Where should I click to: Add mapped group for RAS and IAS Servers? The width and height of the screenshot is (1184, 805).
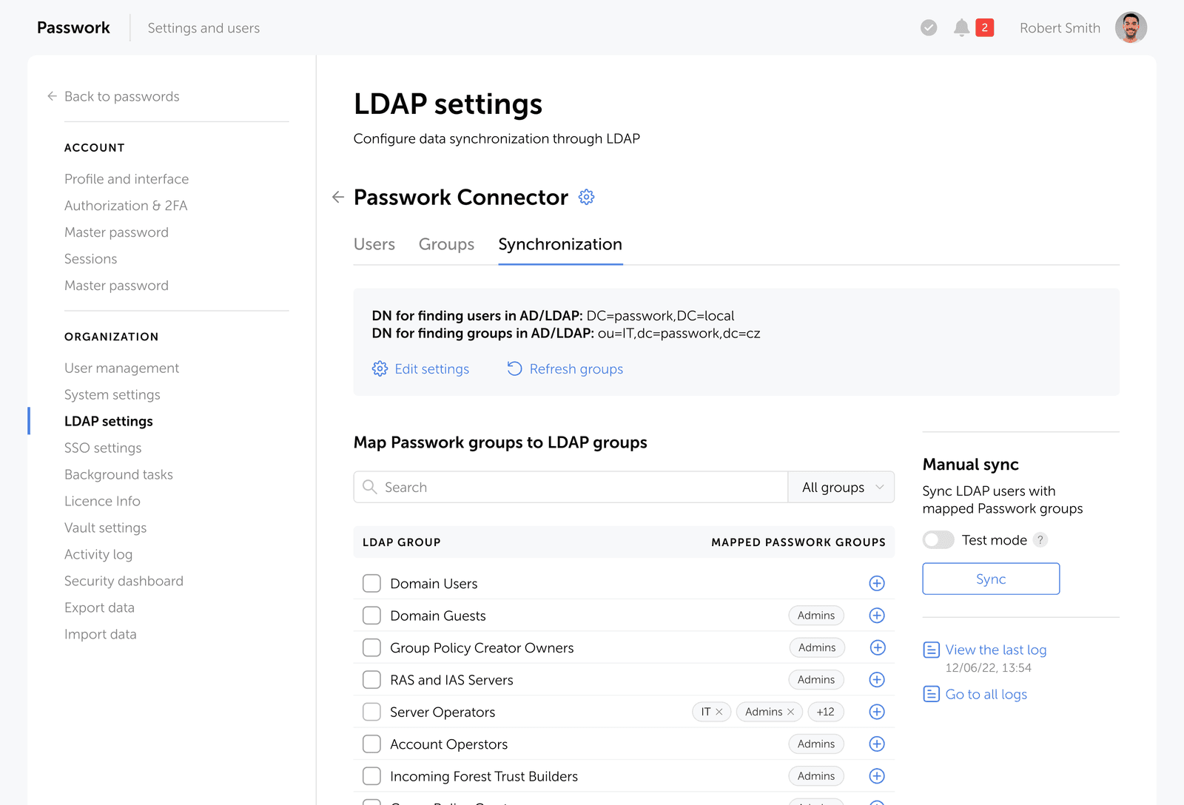877,679
